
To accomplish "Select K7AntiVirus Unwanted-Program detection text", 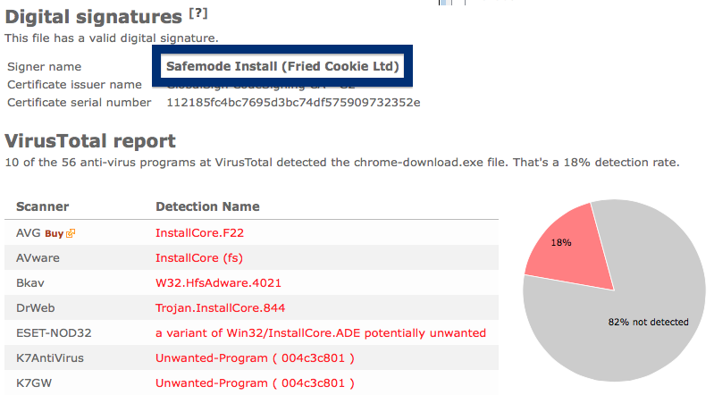I will pos(255,358).
